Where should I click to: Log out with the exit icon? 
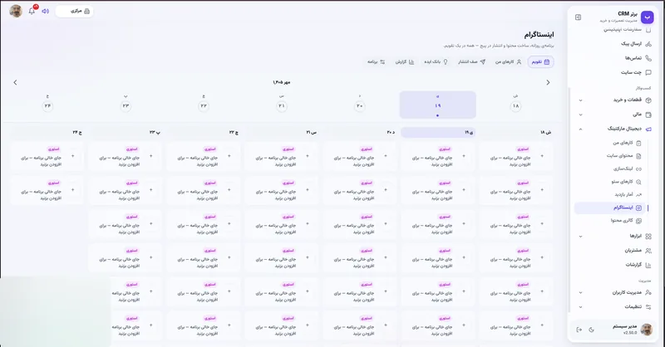pyautogui.click(x=579, y=330)
